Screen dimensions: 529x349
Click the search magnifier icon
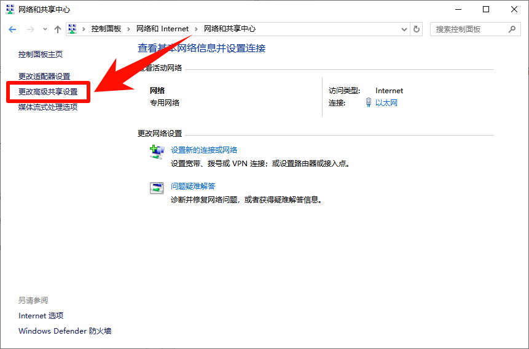(512, 29)
